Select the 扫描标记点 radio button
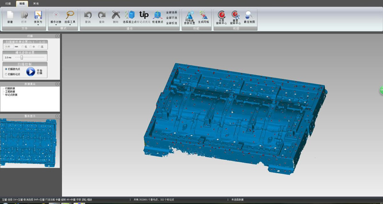383x204 pixels. pyautogui.click(x=6, y=74)
